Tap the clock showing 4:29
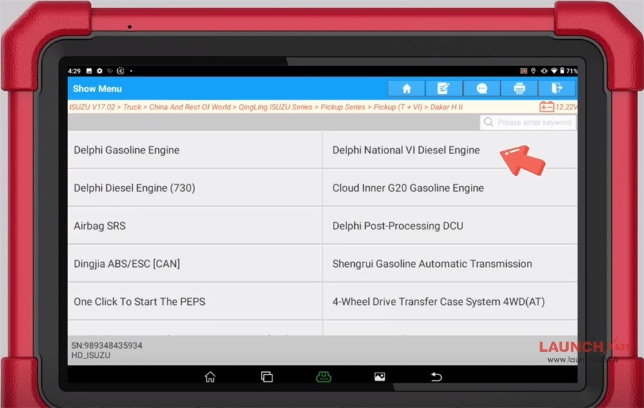The height and width of the screenshot is (408, 644). tap(74, 71)
